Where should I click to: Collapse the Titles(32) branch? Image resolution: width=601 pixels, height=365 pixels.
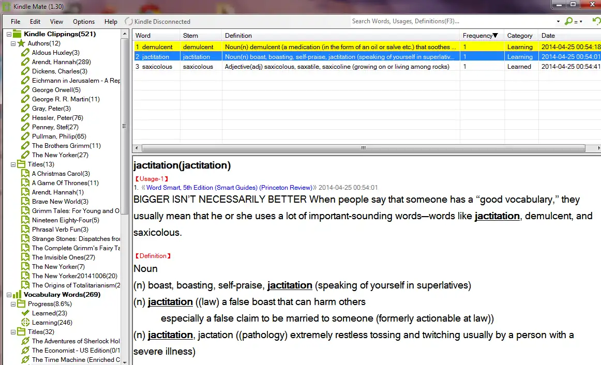13,332
